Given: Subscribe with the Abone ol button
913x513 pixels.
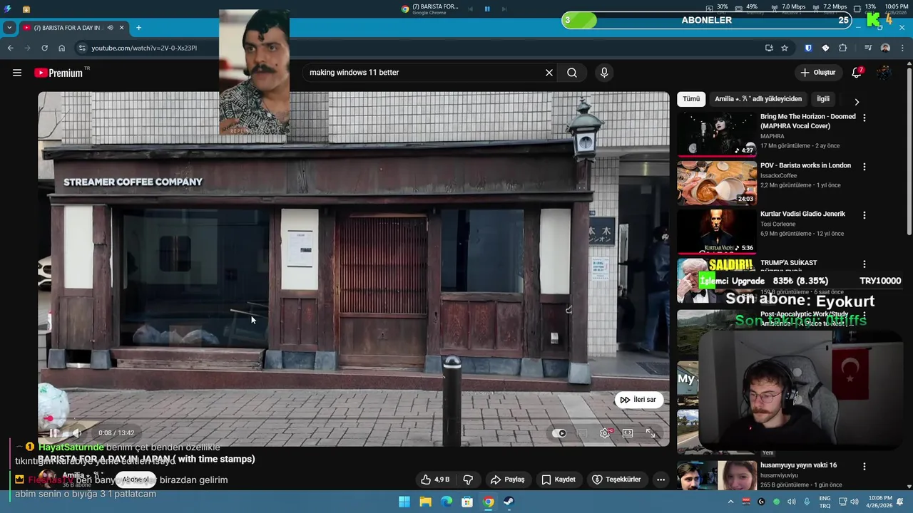Looking at the screenshot, I should click(136, 480).
